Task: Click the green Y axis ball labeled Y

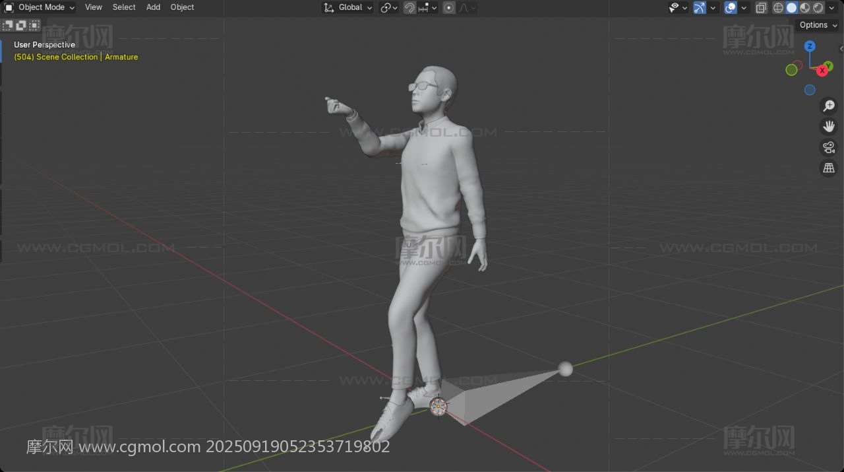Action: 828,66
